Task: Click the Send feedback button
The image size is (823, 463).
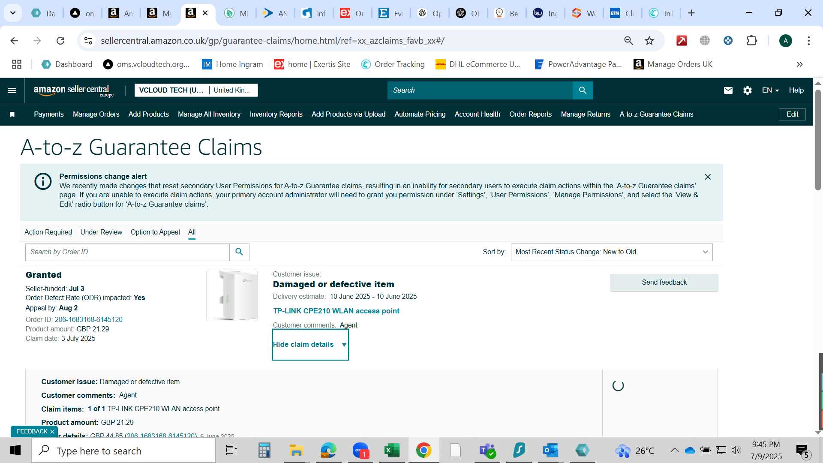Action: 664,283
